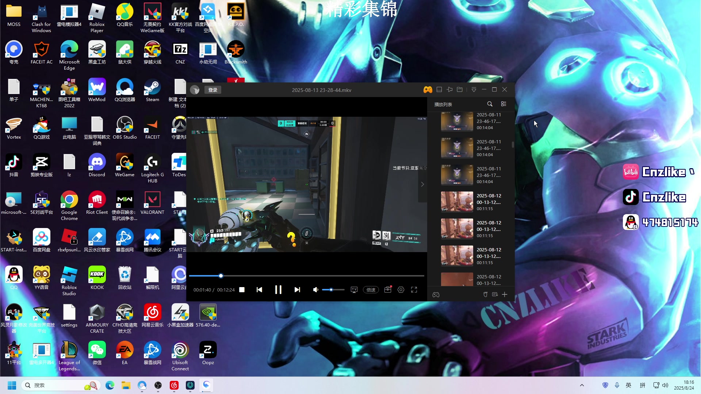Open 回收站 recycle bin icon
Screen dimensions: 701x394
[125, 278]
